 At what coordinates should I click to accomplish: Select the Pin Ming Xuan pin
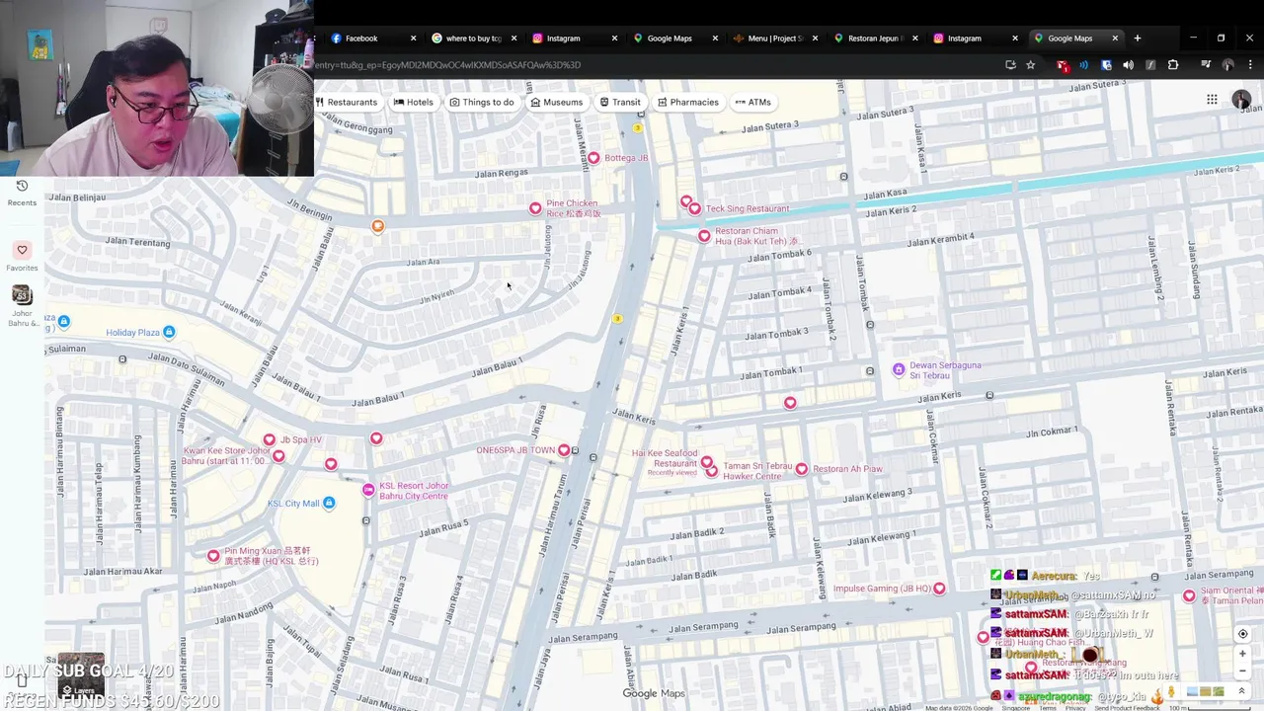coord(213,556)
